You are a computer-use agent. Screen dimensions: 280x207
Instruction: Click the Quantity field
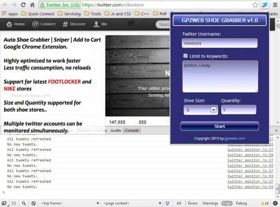[238, 109]
